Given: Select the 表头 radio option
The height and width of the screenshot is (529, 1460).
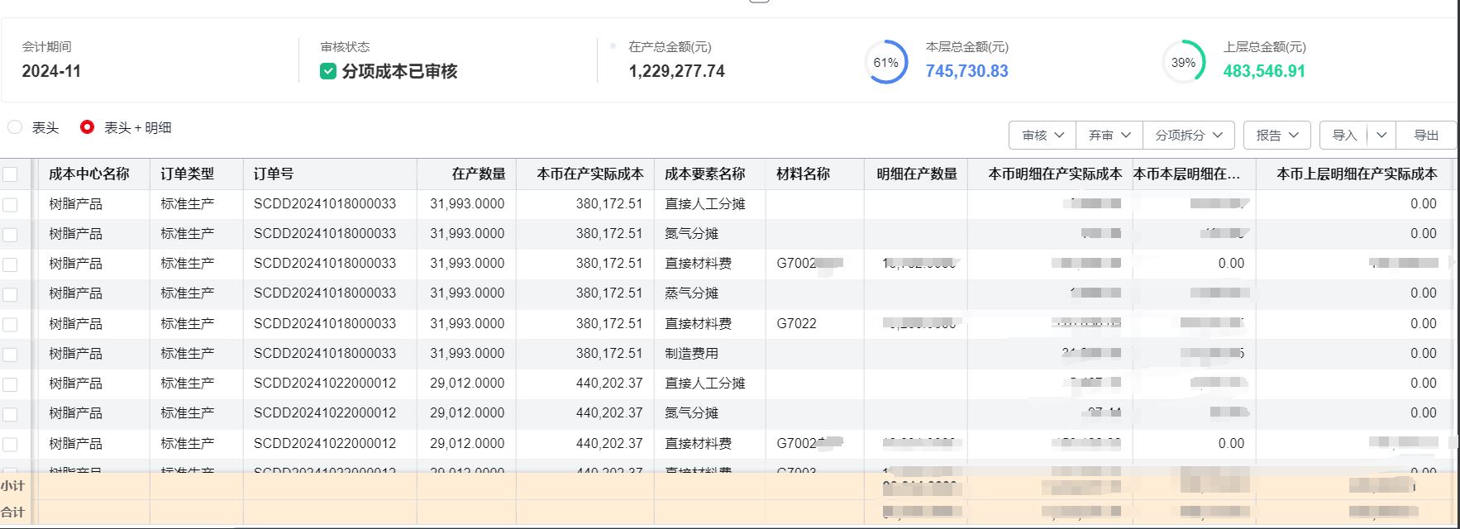Looking at the screenshot, I should pos(15,127).
